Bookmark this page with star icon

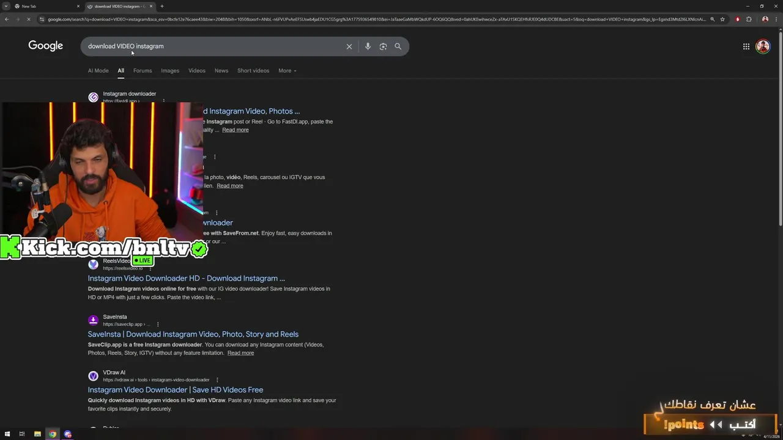[722, 20]
